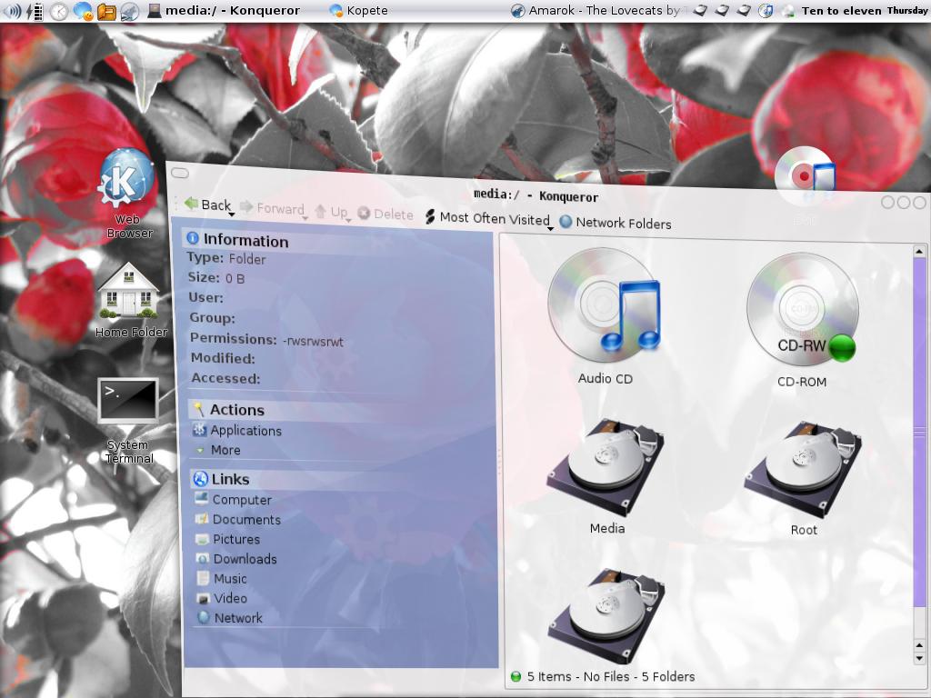The height and width of the screenshot is (698, 931).
Task: Open the orange file manager panel icon
Action: tap(106, 11)
